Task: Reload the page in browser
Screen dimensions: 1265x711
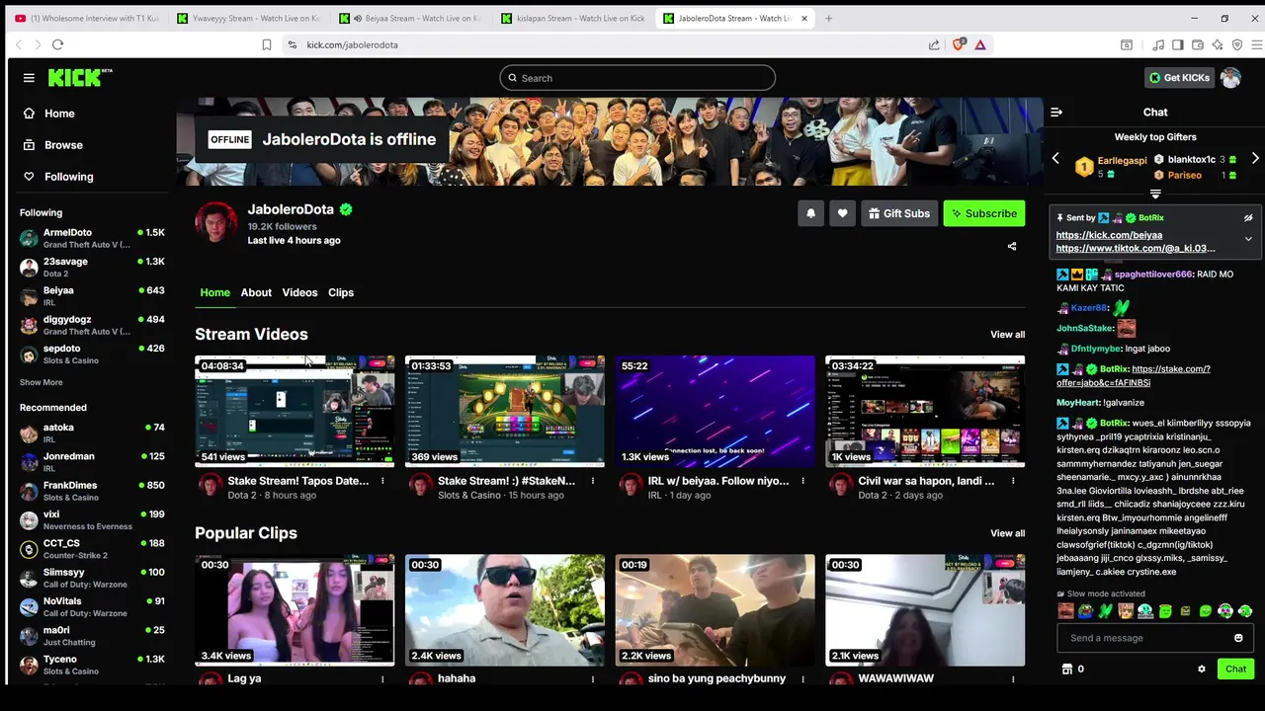Action: (57, 44)
